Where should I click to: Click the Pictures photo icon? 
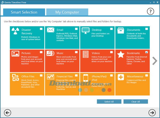click(15, 54)
